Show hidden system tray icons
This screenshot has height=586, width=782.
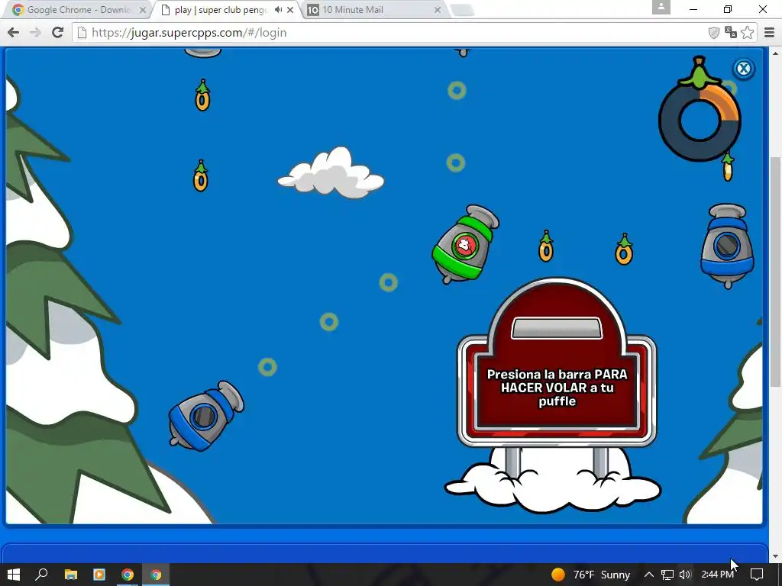point(649,575)
